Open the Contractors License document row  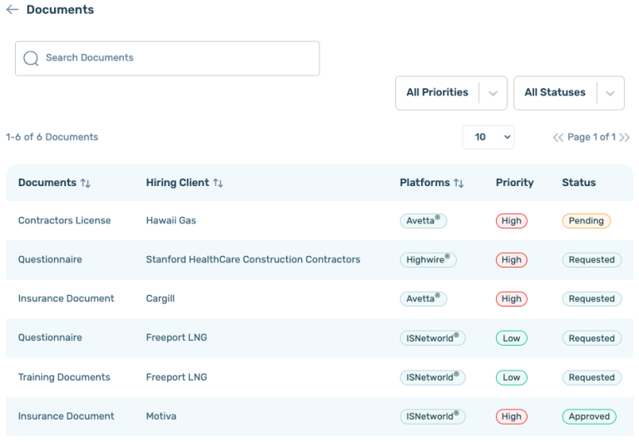click(x=64, y=221)
